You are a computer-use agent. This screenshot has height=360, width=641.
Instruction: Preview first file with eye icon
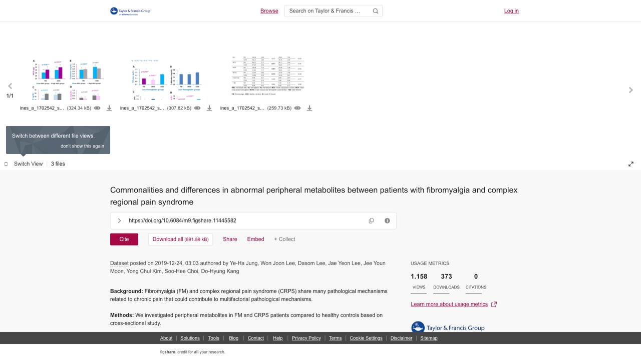pos(97,108)
